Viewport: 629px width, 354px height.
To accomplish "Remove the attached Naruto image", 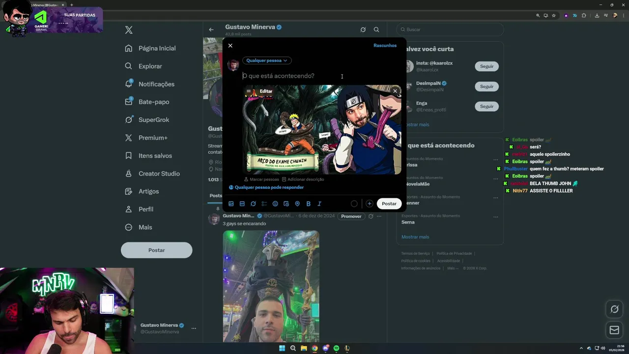I will (395, 91).
